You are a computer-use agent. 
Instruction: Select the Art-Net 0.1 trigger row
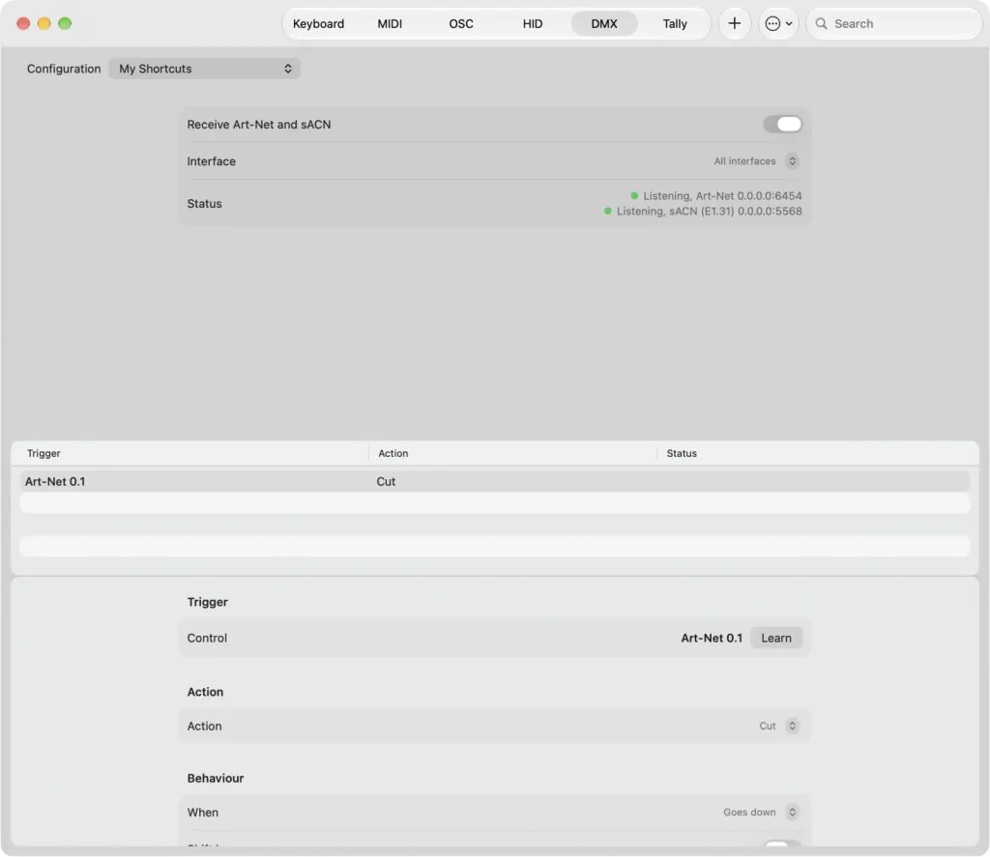(x=494, y=481)
